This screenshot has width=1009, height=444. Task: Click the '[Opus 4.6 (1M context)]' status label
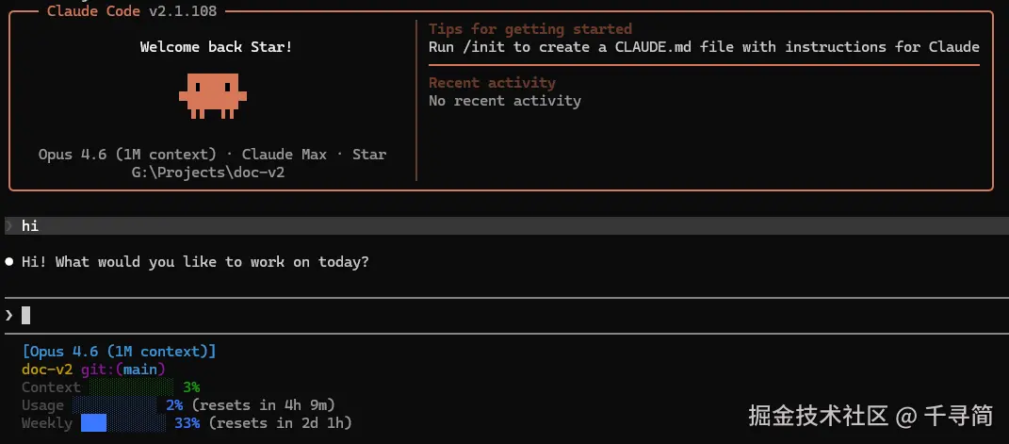(119, 352)
